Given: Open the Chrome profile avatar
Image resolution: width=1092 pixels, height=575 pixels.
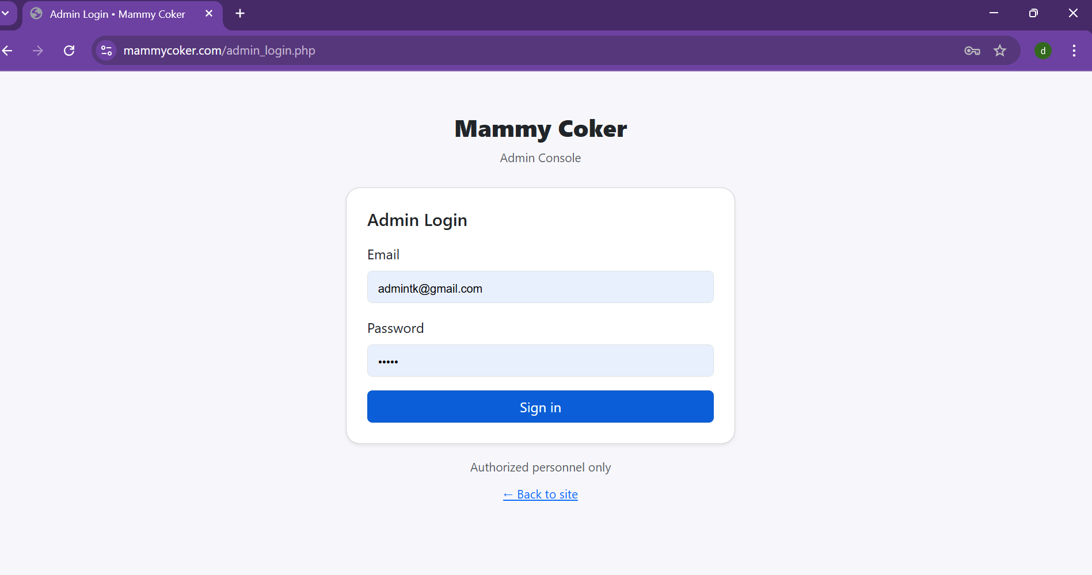Looking at the screenshot, I should (1043, 51).
